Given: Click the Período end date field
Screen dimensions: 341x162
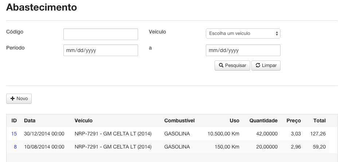Looking at the screenshot, I should point(243,50).
